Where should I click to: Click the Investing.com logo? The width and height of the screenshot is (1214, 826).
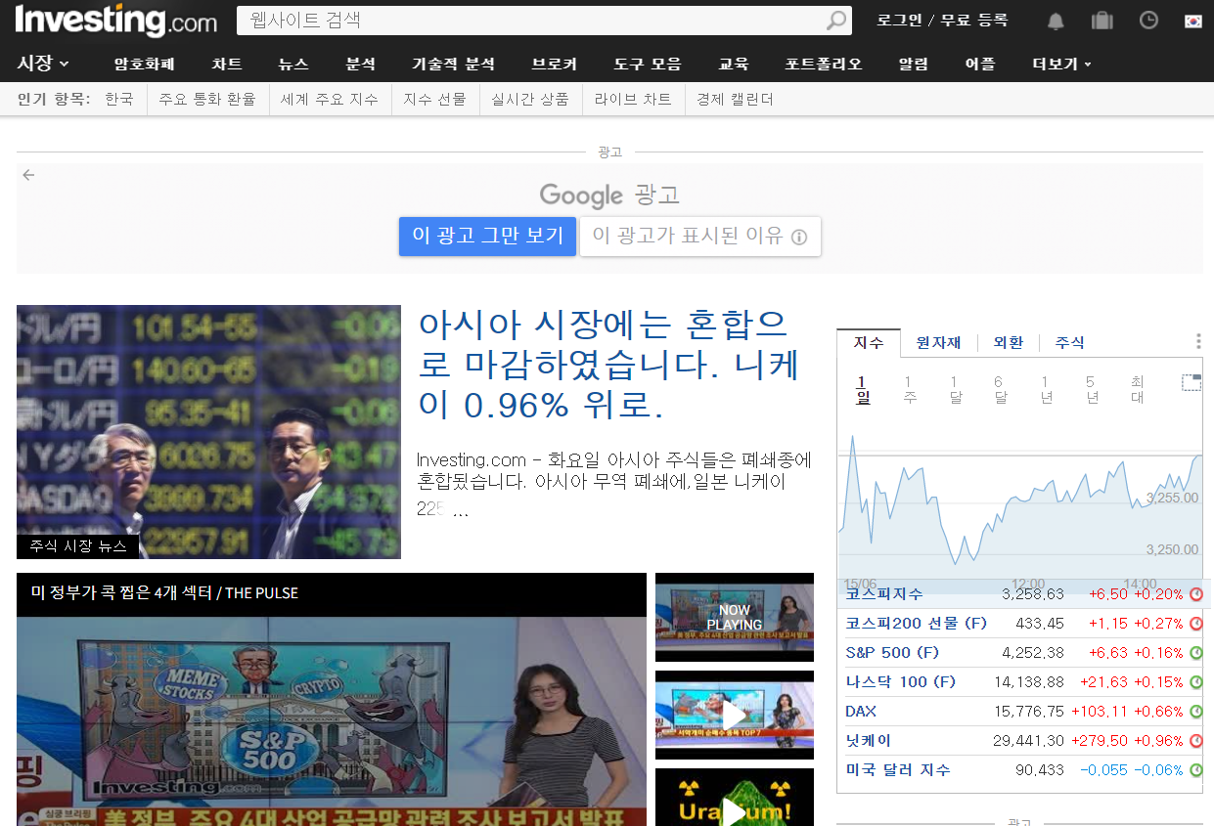pos(116,21)
